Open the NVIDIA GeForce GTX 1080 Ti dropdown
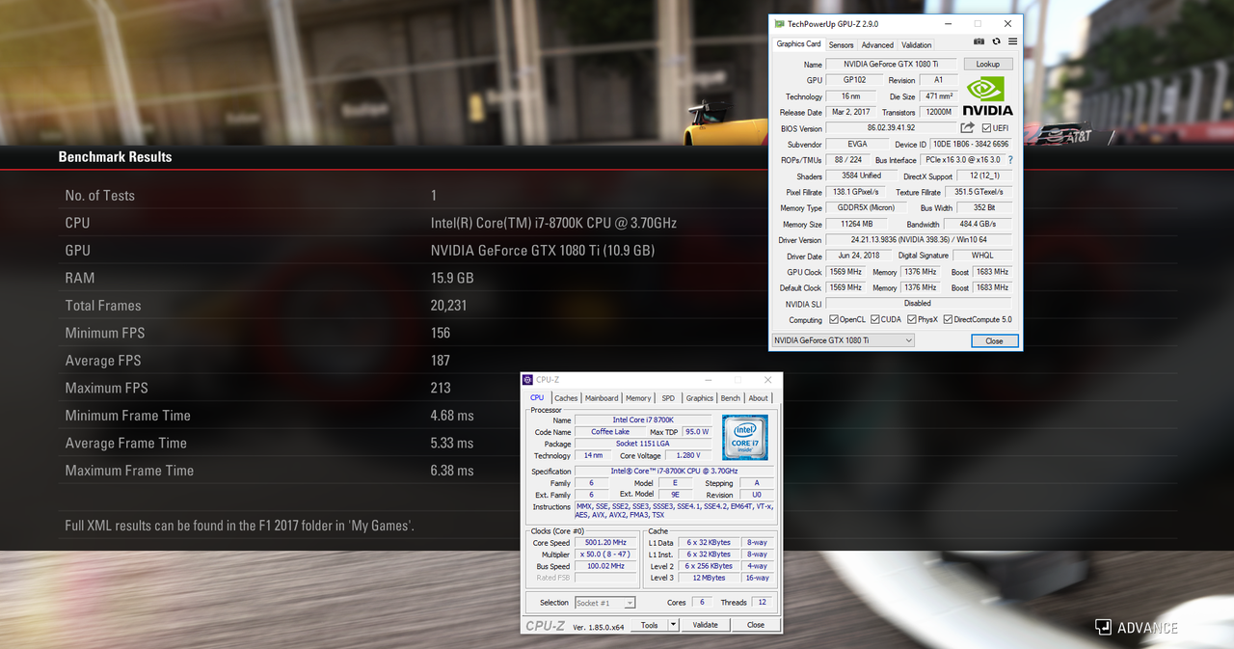 click(x=843, y=340)
